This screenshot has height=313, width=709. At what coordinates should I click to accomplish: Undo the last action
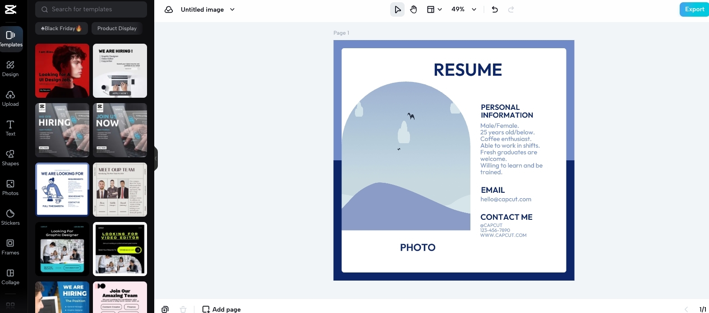(495, 9)
